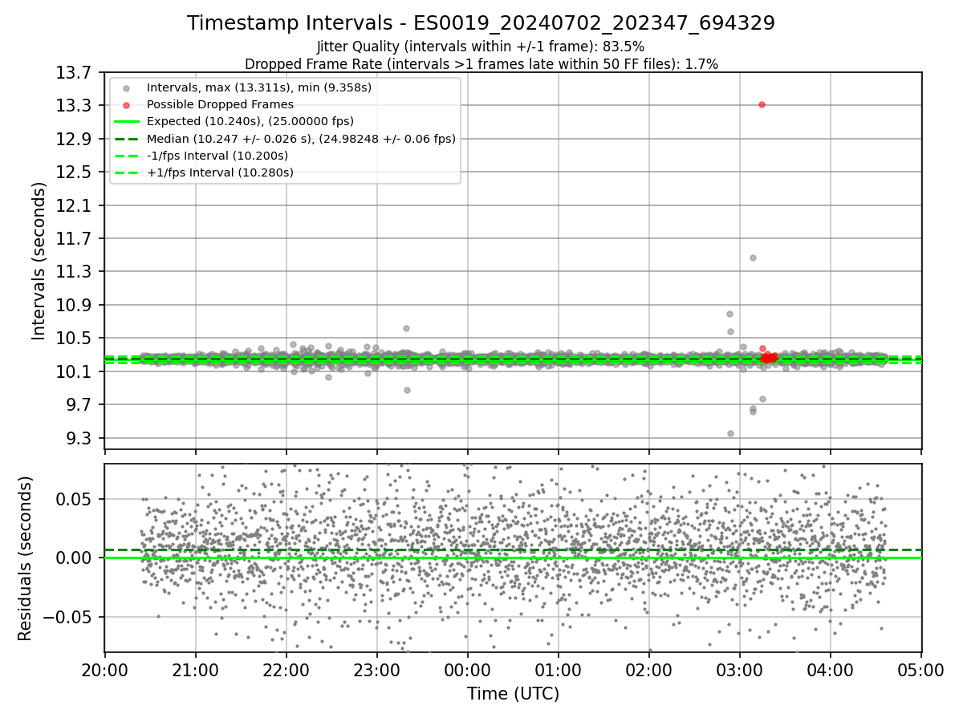Click the gray outlier point near 10.6 seconds after 23:00
This screenshot has width=963, height=722.
(x=406, y=328)
